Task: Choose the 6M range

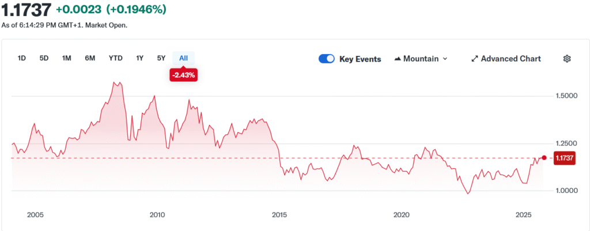Action: coord(90,58)
